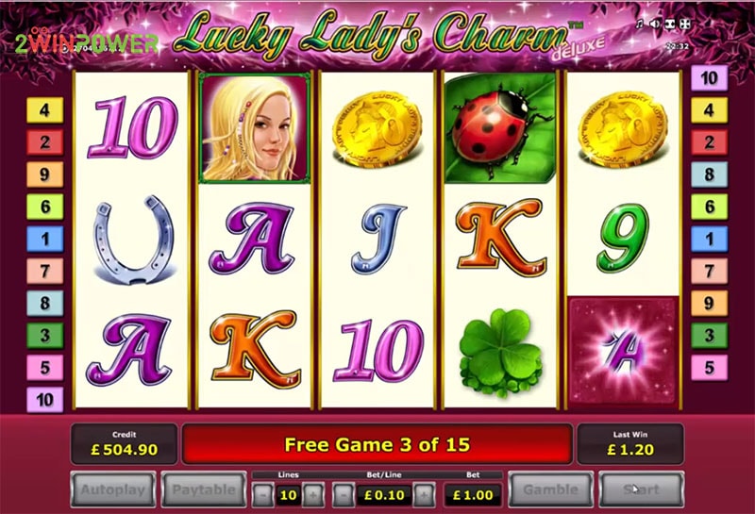Select payline 10 marker at top right
The image size is (755, 514).
coord(710,77)
